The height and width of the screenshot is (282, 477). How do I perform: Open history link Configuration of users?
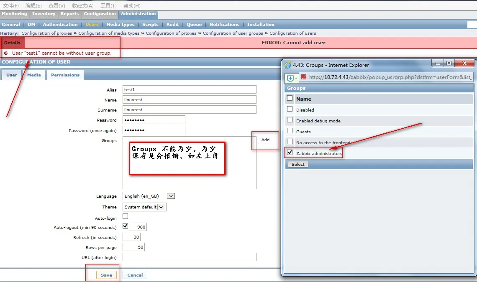point(292,33)
